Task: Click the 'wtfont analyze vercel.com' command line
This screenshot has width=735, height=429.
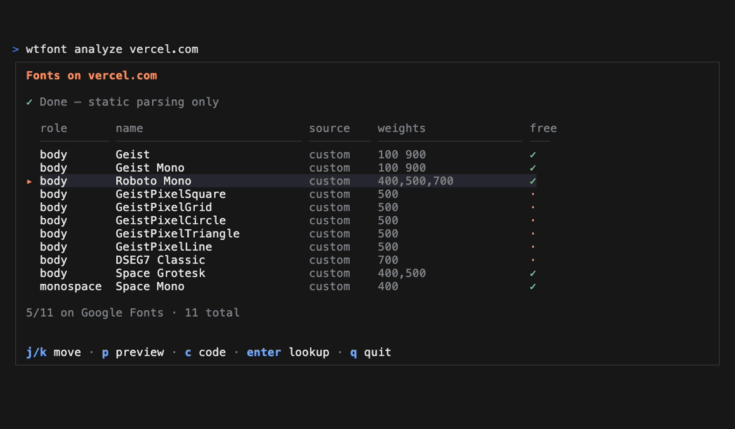Action: [x=112, y=50]
